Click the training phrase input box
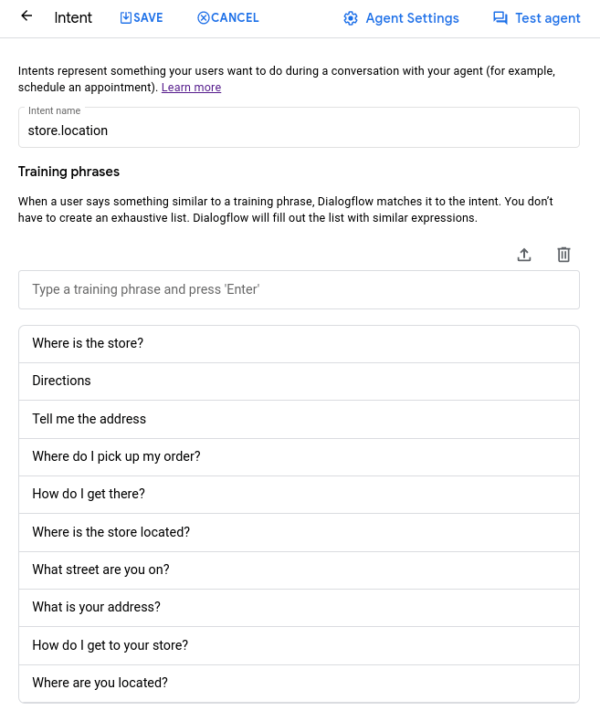Image resolution: width=600 pixels, height=721 pixels. [299, 289]
